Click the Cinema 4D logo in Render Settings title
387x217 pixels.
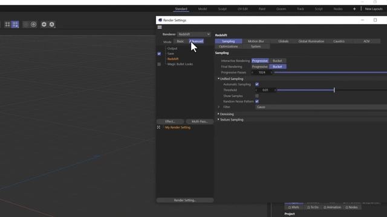160,20
